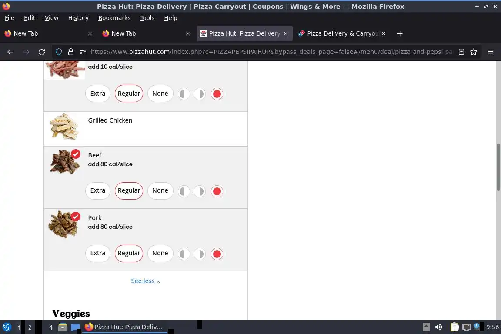
Task: Bookmark this page with the star
Action: coord(474,52)
